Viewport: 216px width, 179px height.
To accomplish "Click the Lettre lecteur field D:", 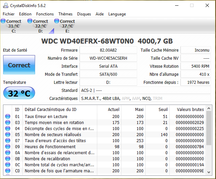I will pos(108,82).
